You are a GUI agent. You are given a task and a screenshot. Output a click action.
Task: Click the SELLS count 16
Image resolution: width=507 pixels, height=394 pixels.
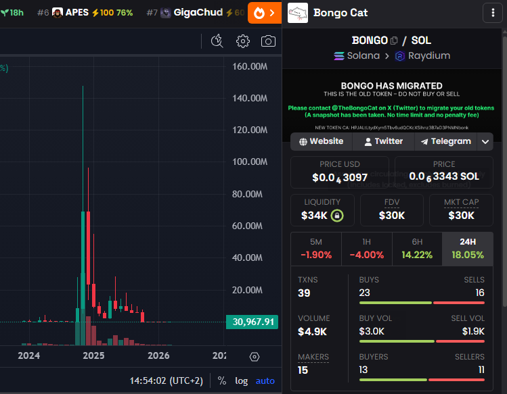coord(480,293)
